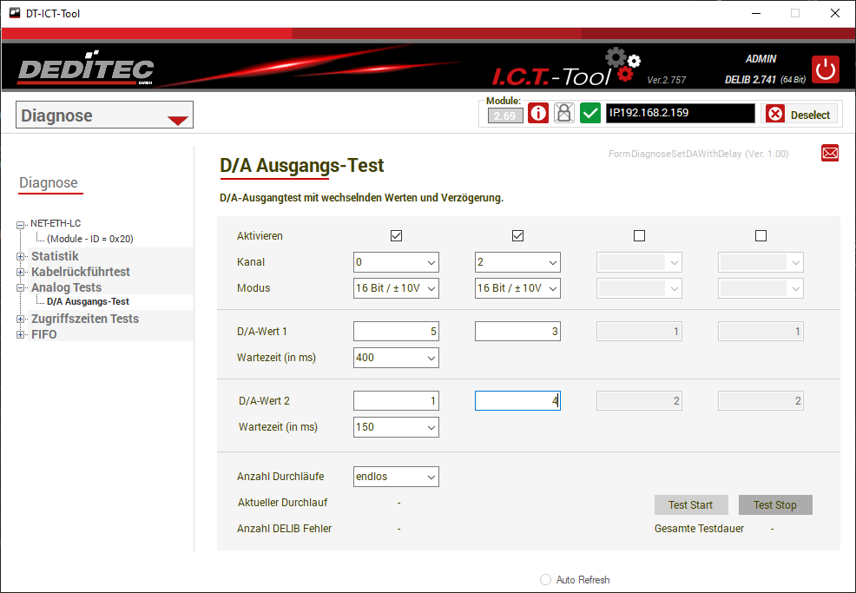
Task: Click the first D/A-Wert 1 input field
Action: pos(396,331)
